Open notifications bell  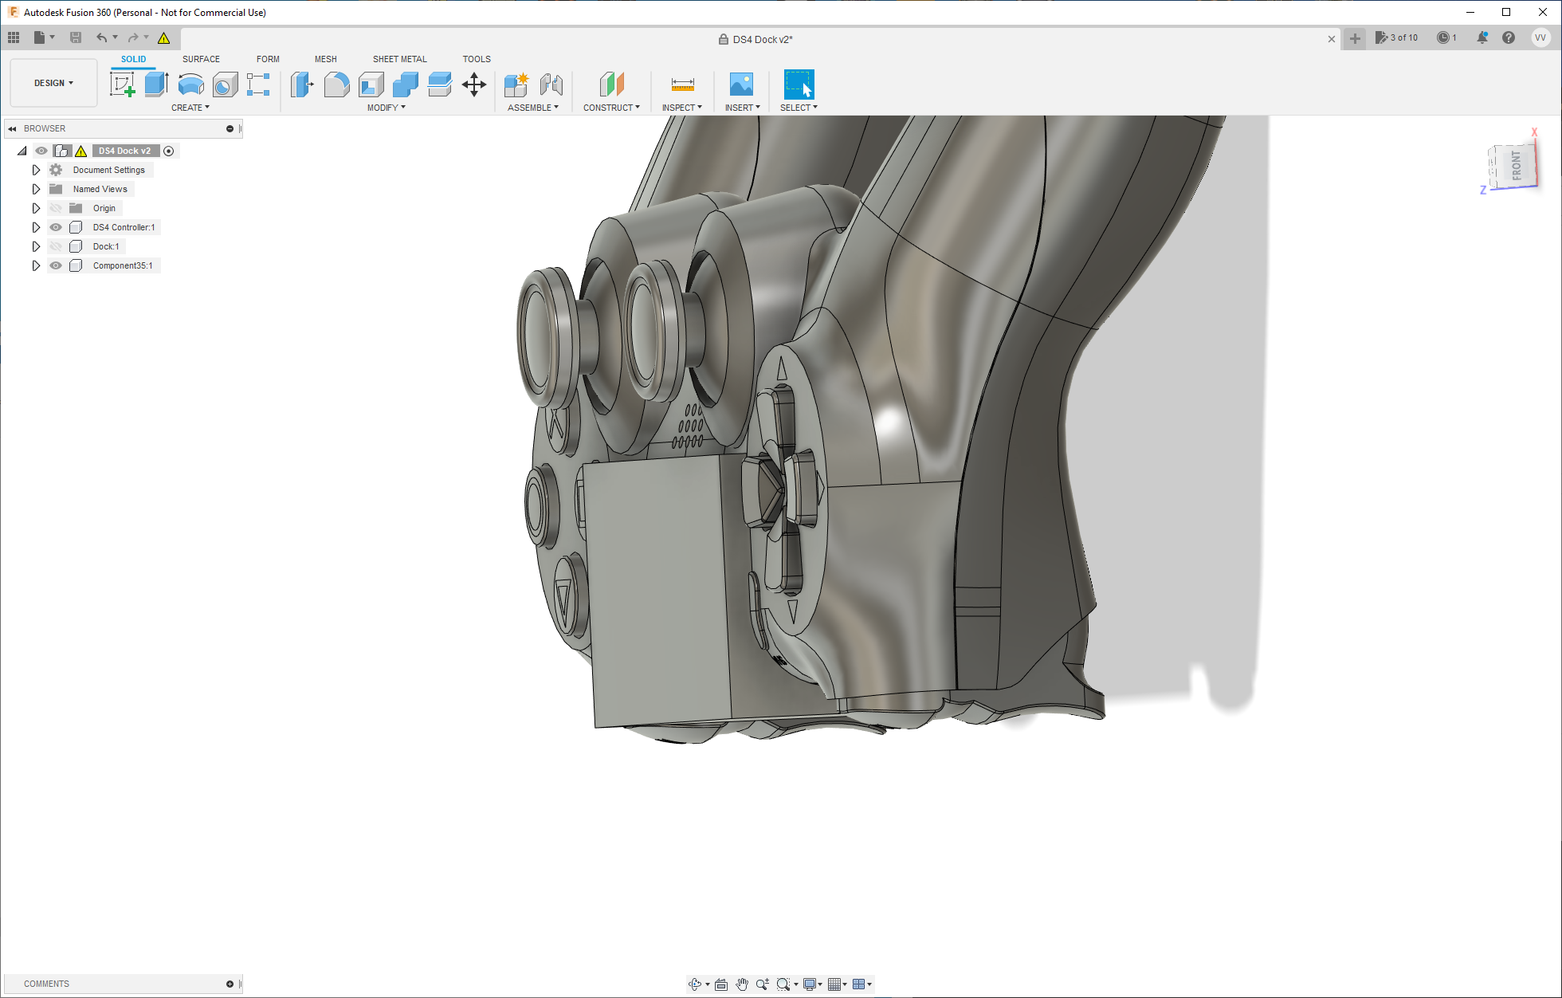click(1482, 37)
